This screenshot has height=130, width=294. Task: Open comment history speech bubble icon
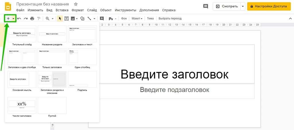click(x=206, y=6)
